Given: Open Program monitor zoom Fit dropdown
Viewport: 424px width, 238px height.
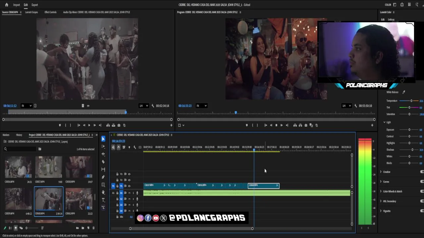Looking at the screenshot, I should click(201, 106).
